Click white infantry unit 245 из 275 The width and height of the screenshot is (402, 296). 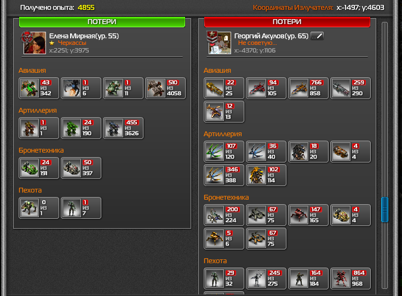click(x=266, y=278)
